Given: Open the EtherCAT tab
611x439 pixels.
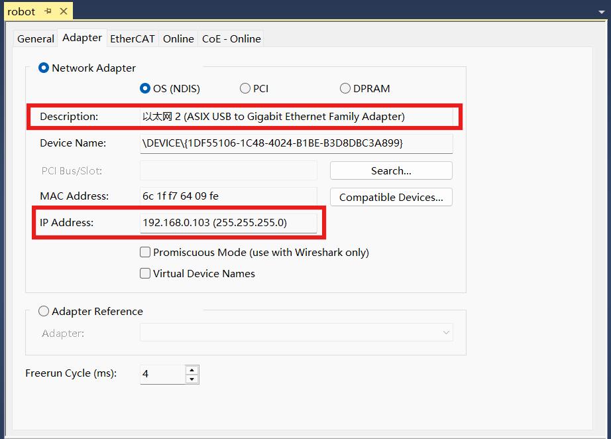Looking at the screenshot, I should pyautogui.click(x=132, y=38).
